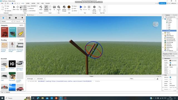Image resolution: width=178 pixels, height=100 pixels.
Task: Select the HD Admin model thumbnail
Action: coord(12,64)
